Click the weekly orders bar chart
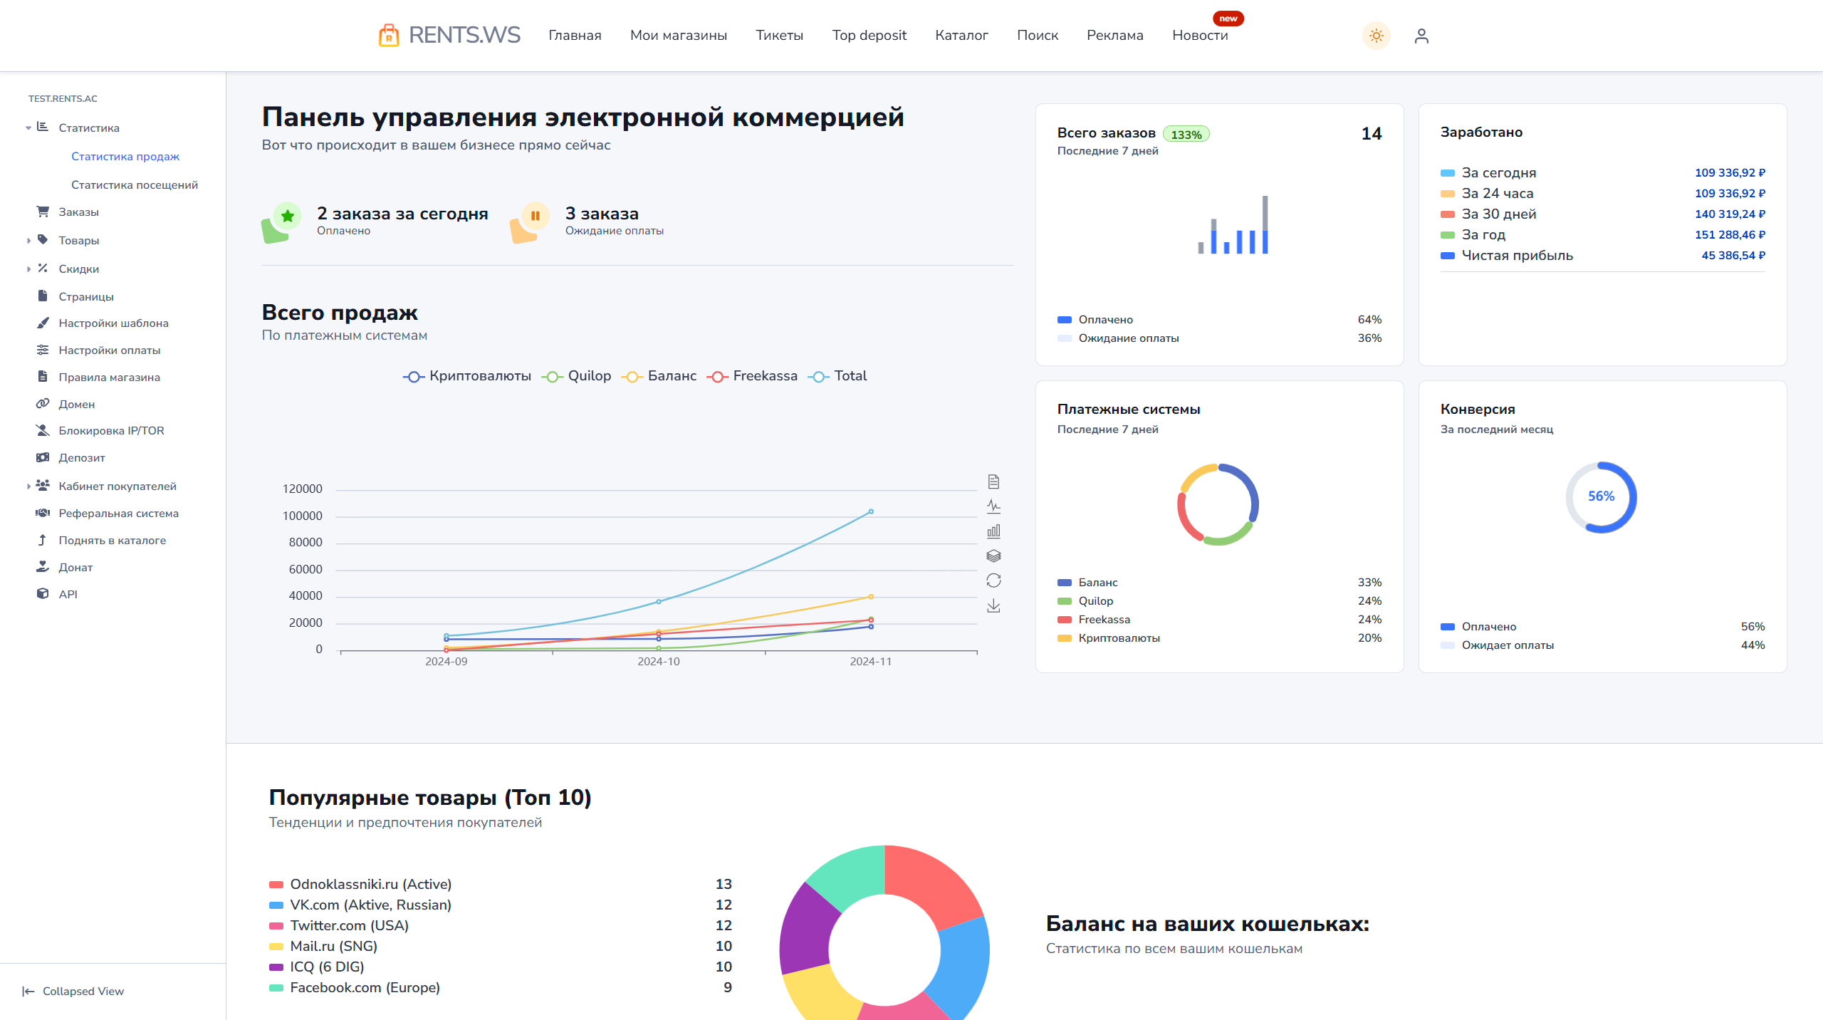The image size is (1823, 1020). 1233,225
